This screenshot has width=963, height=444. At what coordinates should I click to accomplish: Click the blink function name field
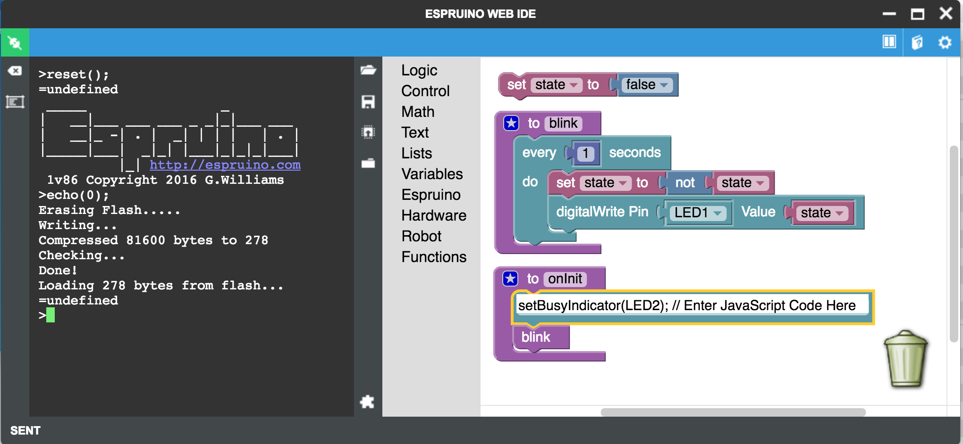[x=563, y=123]
